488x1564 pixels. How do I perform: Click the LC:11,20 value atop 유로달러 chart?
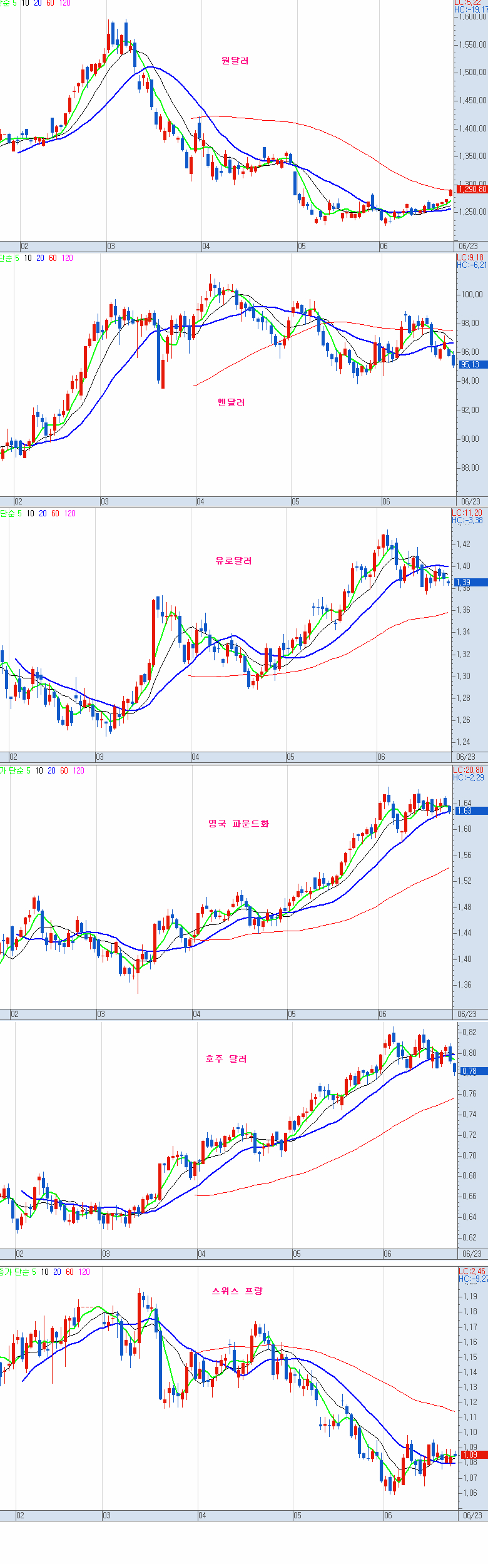(467, 513)
